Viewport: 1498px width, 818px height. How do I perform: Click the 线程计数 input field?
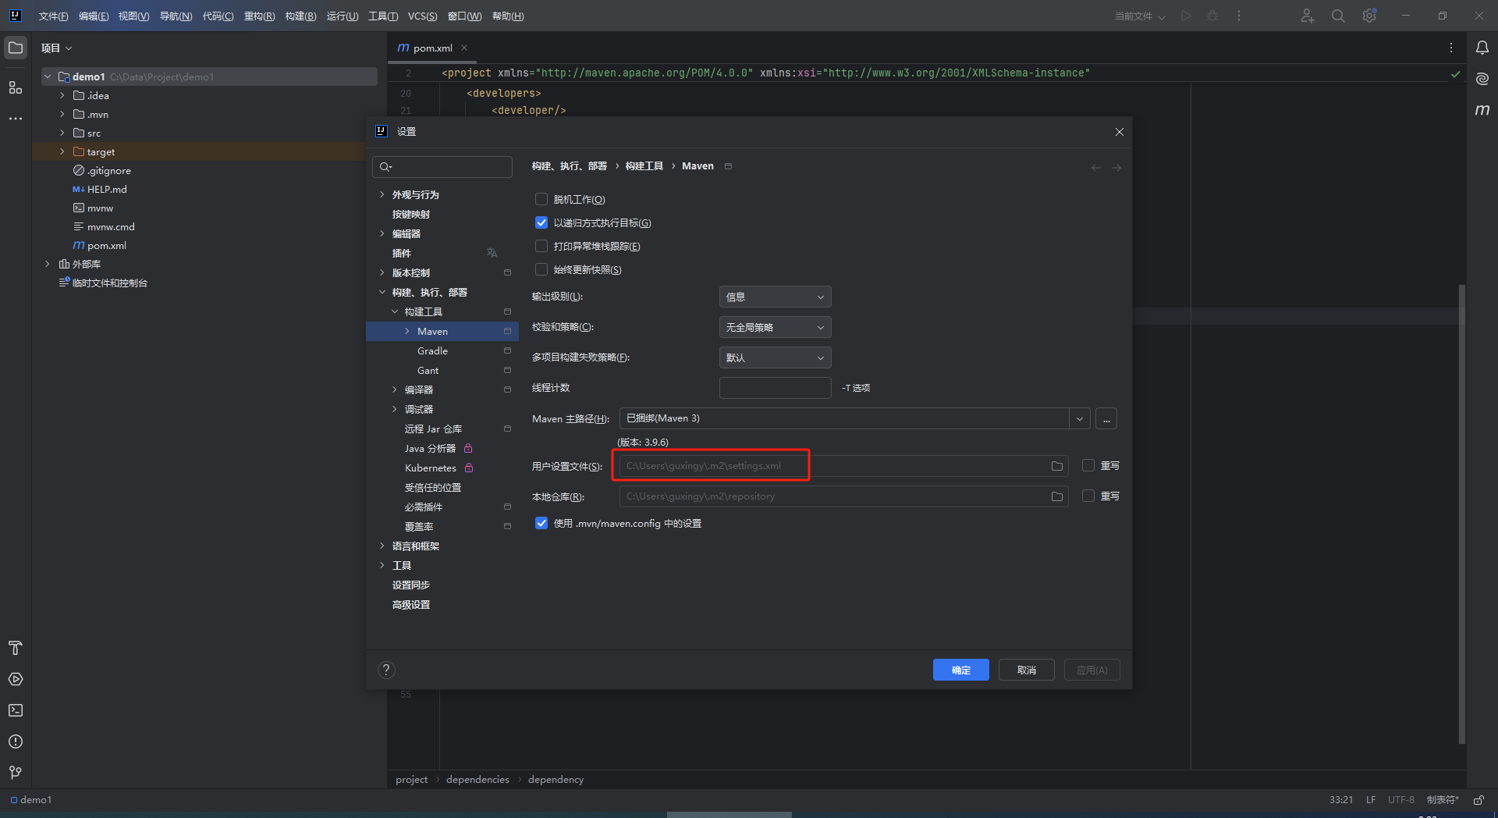(775, 388)
